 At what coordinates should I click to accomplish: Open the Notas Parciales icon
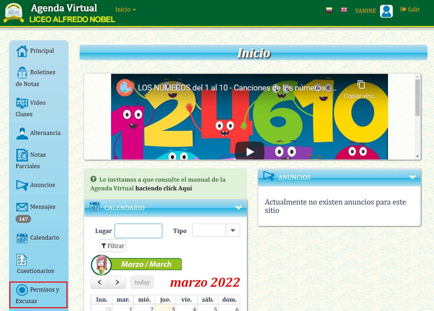22,155
